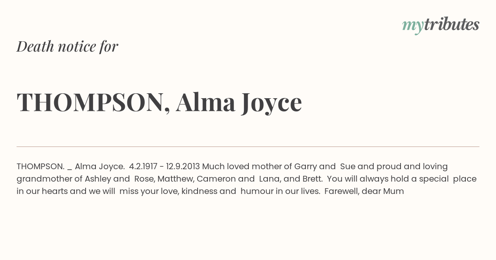Screen dimensions: 496x260
Task: Click the green "my" in the logo
Action: pos(413,26)
